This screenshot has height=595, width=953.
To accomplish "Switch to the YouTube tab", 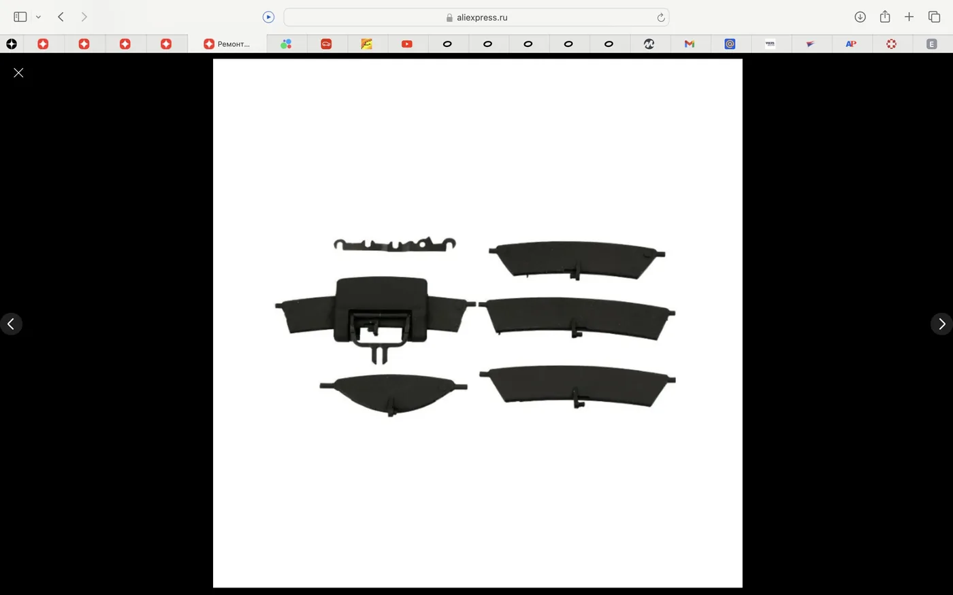I will tap(407, 44).
